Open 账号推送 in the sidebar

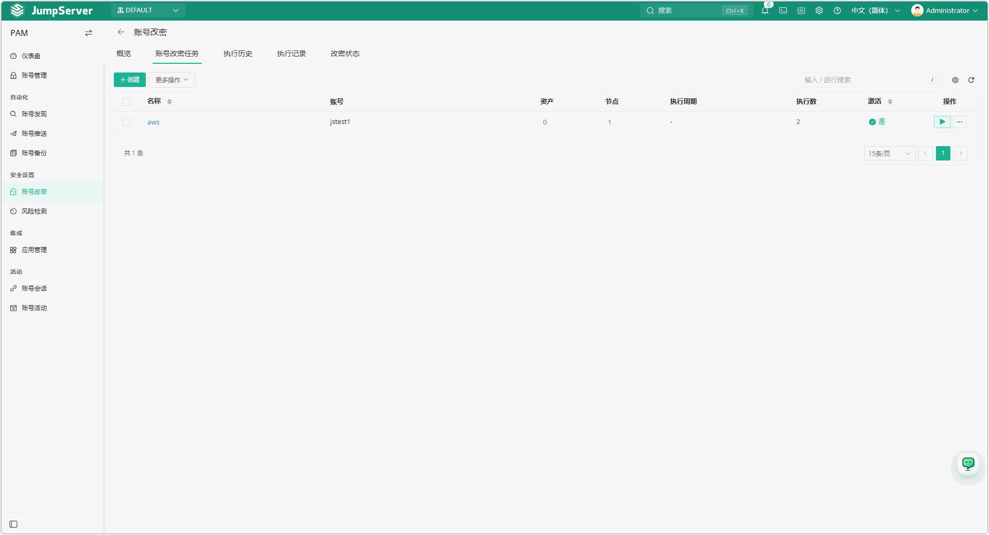pos(53,134)
